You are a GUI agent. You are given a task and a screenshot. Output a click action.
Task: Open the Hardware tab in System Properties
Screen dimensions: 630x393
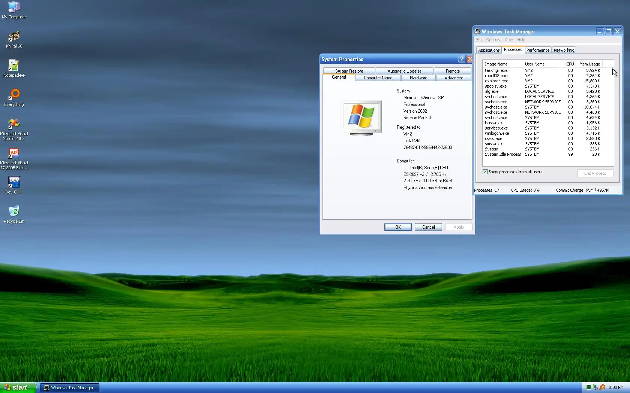pyautogui.click(x=418, y=78)
